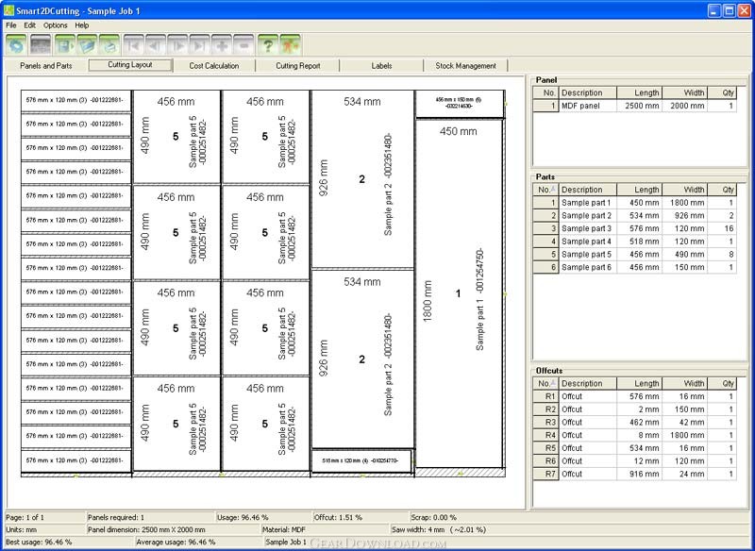The width and height of the screenshot is (755, 551).
Task: Open the Cutting Report tab
Action: pos(297,65)
